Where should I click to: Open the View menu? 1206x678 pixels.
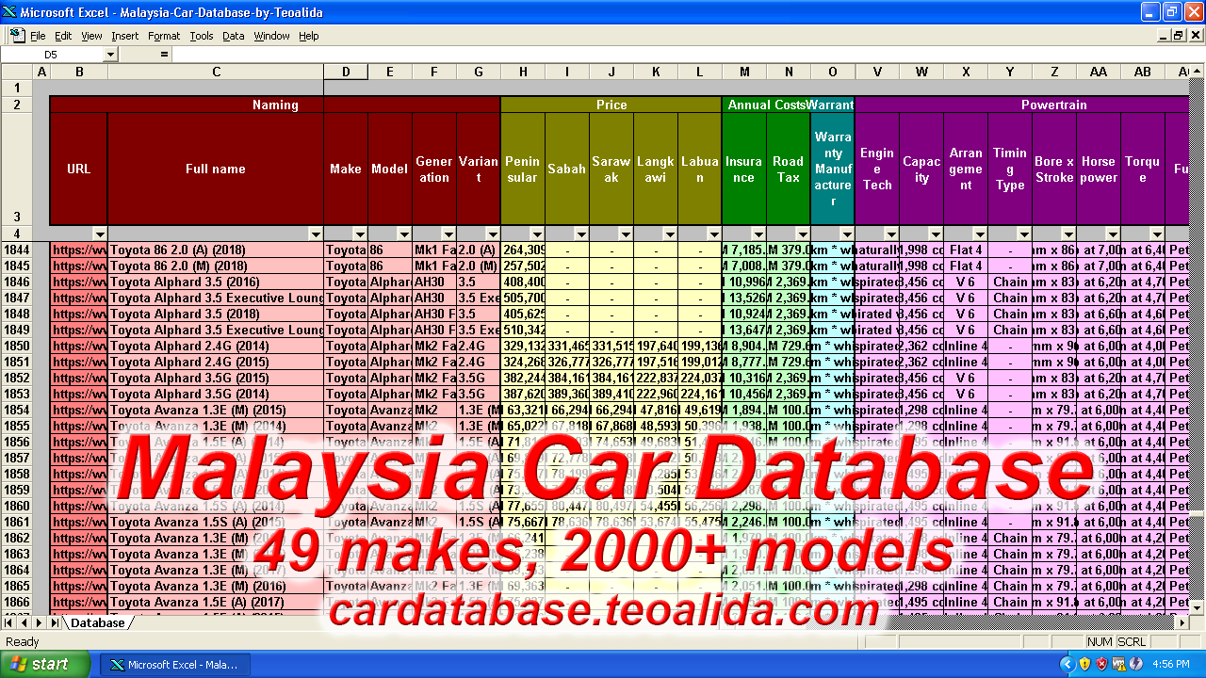pyautogui.click(x=91, y=36)
